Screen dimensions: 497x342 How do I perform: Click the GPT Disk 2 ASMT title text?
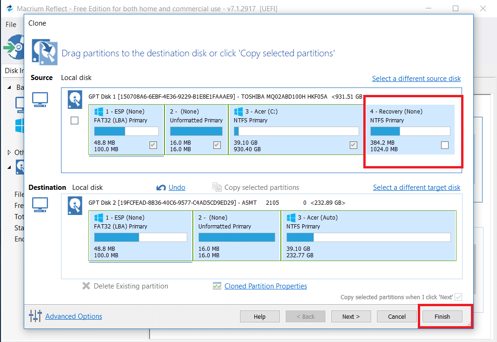coord(217,203)
